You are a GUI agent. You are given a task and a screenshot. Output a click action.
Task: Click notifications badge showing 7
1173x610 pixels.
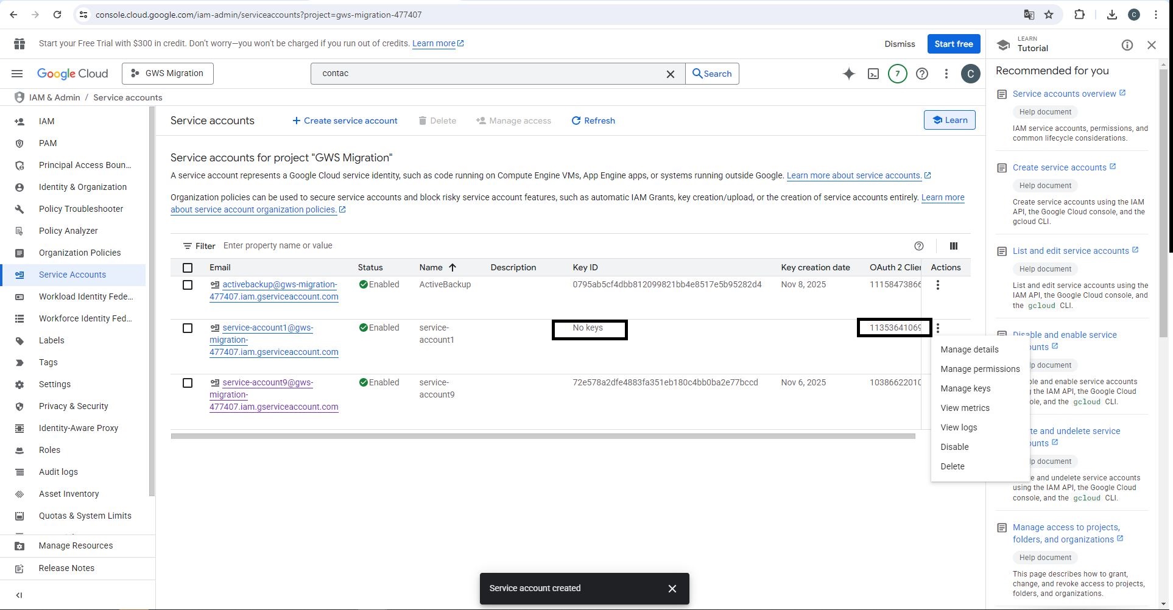click(x=897, y=74)
